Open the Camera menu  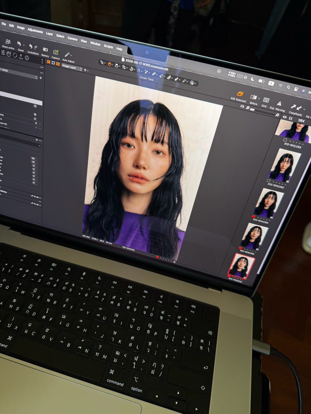[72, 39]
